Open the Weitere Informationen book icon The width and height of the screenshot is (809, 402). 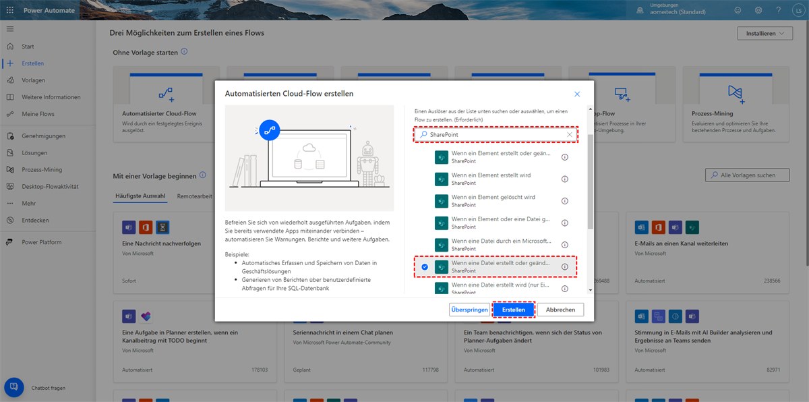9,97
